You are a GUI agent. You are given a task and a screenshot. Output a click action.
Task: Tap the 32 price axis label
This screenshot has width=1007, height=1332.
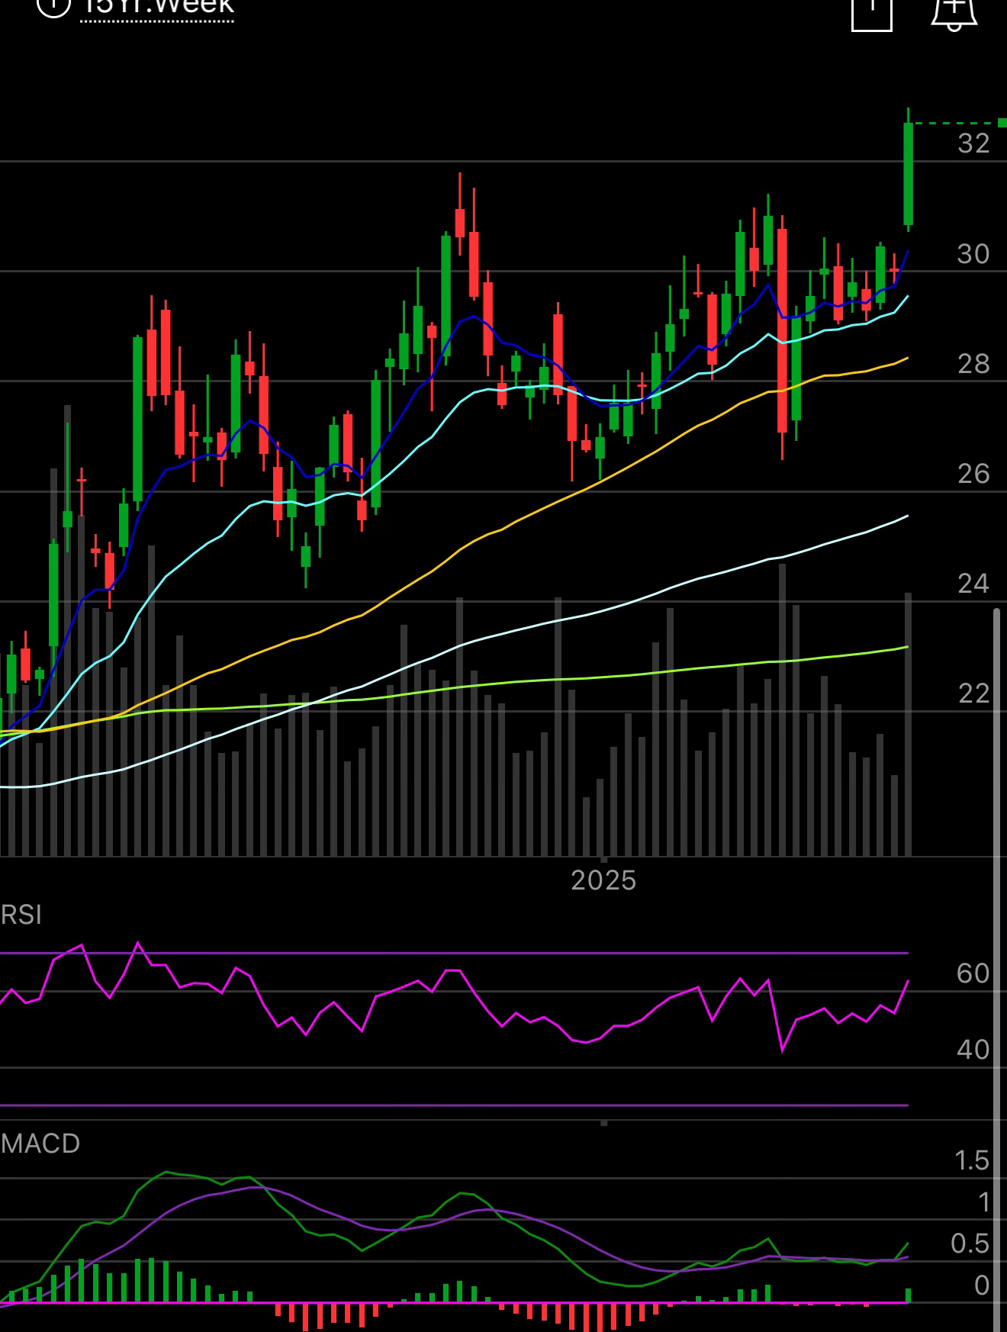coord(973,143)
